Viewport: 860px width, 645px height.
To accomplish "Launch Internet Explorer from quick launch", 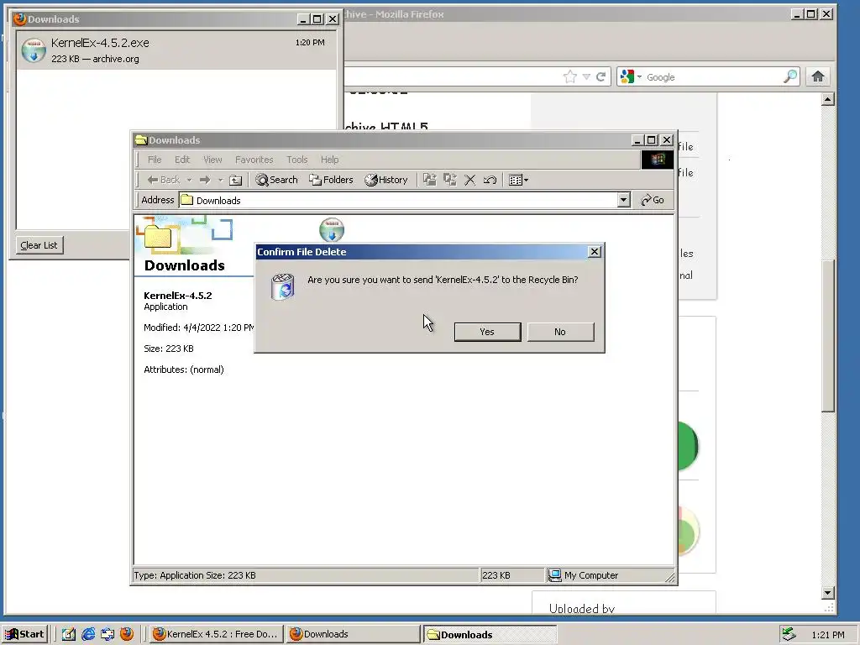I will click(87, 634).
